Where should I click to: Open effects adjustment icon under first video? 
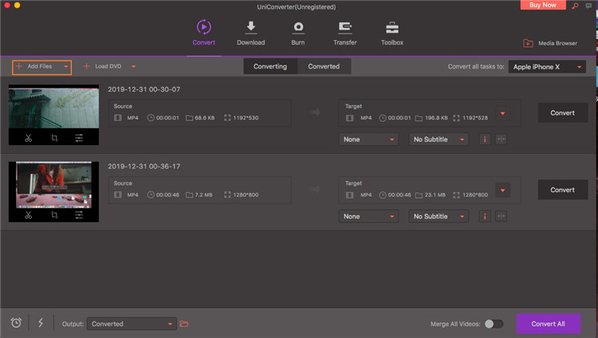(x=79, y=138)
